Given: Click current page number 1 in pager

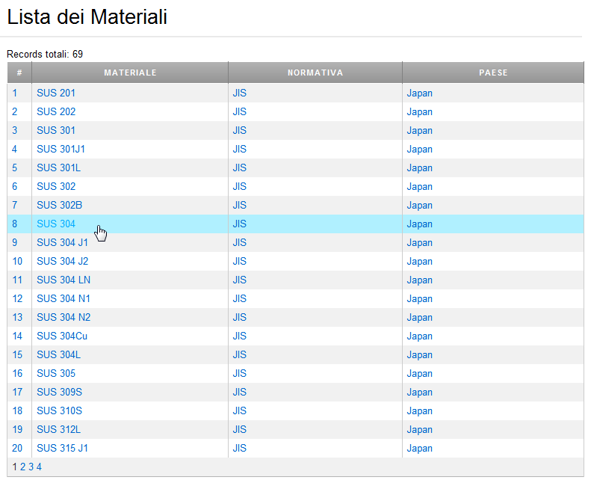Looking at the screenshot, I should [14, 467].
